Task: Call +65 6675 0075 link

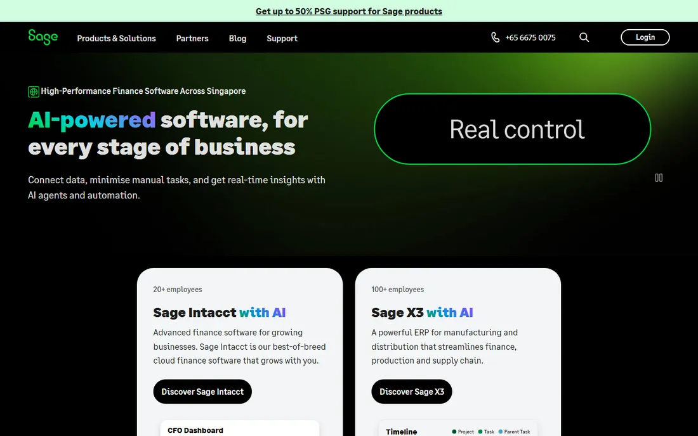Action: (530, 38)
